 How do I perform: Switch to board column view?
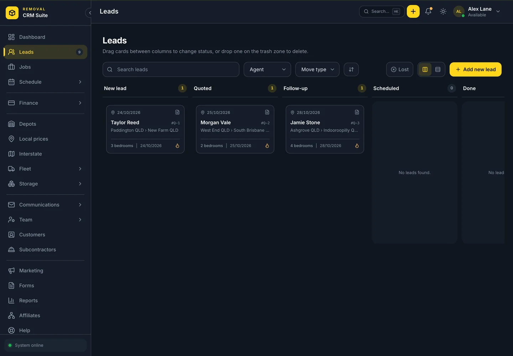click(x=425, y=69)
